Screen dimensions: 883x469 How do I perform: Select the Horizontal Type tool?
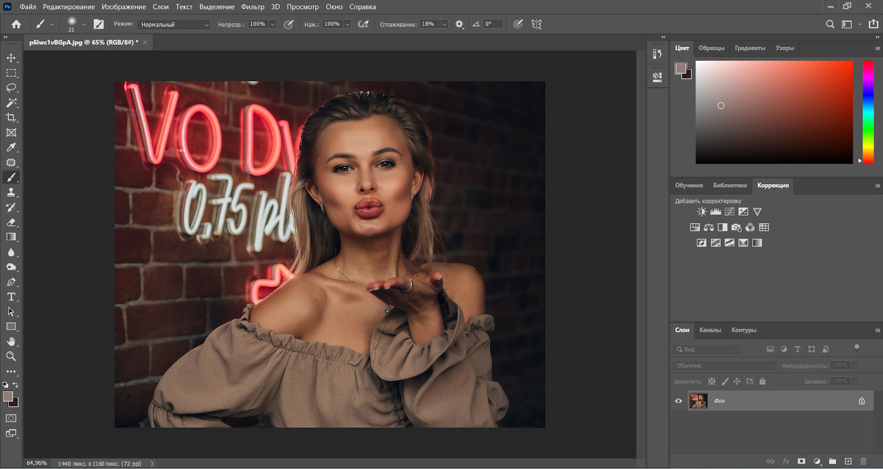coord(11,297)
